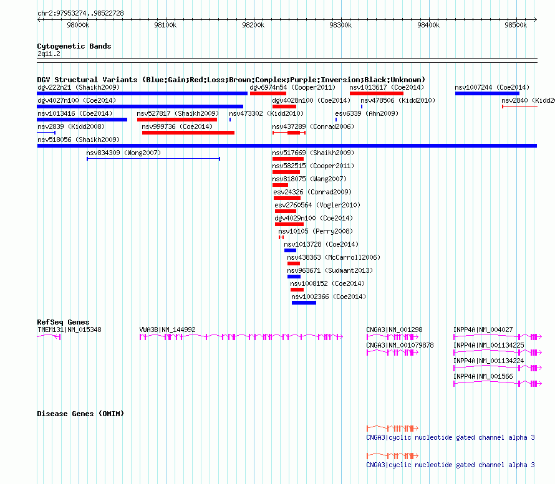Click the 98100k ruler tick label
555x484 pixels.
click(x=165, y=25)
